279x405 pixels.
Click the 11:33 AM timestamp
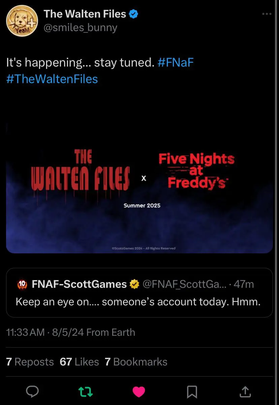pyautogui.click(x=25, y=332)
